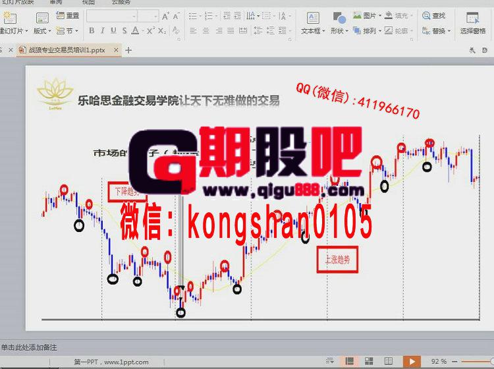Expand the 形状 shapes dropdown
This screenshot has width=494, height=369.
(346, 31)
